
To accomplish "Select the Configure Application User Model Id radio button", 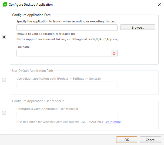I will pyautogui.click(x=4, y=113).
